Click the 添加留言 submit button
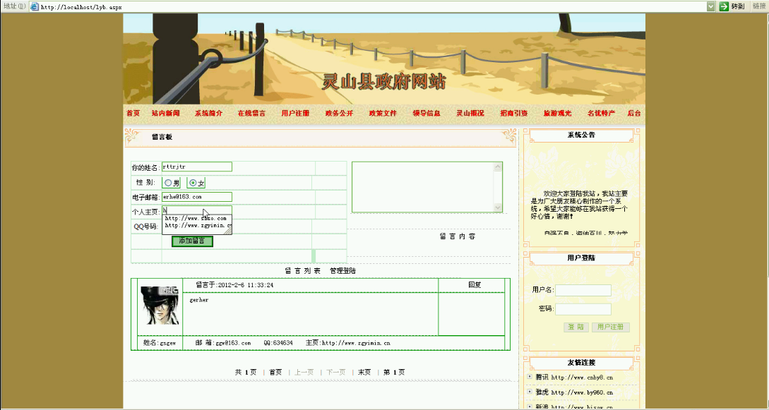 192,241
